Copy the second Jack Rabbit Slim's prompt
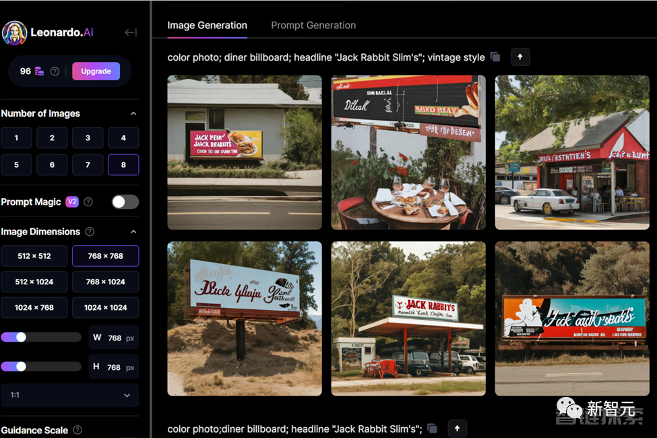The width and height of the screenshot is (657, 438). pyautogui.click(x=433, y=429)
